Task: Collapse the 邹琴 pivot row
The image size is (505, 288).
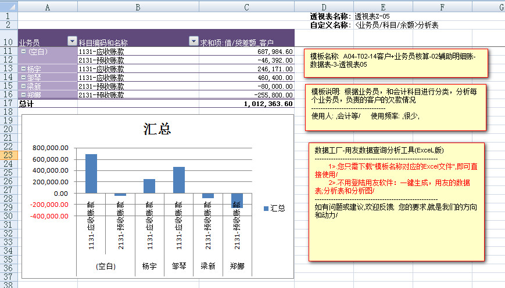Action: [23, 77]
